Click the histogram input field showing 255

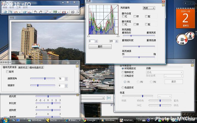[x=112, y=41]
